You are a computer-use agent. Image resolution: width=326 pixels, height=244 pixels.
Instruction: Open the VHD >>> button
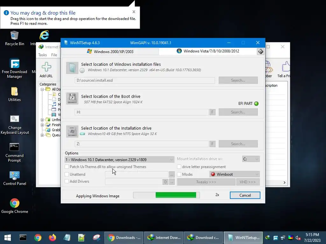click(248, 182)
